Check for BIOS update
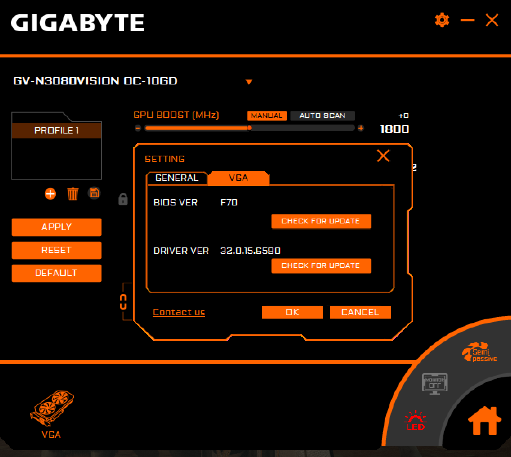511x457 pixels. [x=321, y=221]
